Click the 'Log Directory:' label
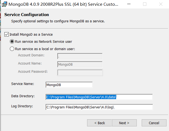 (22, 106)
